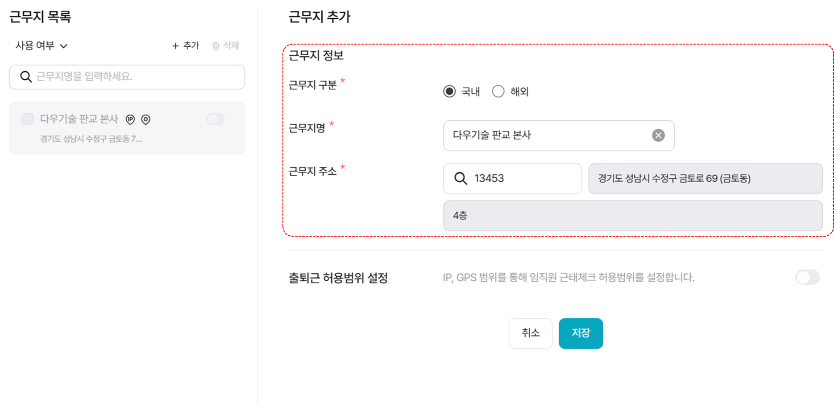Select the 국내 radio button

449,91
